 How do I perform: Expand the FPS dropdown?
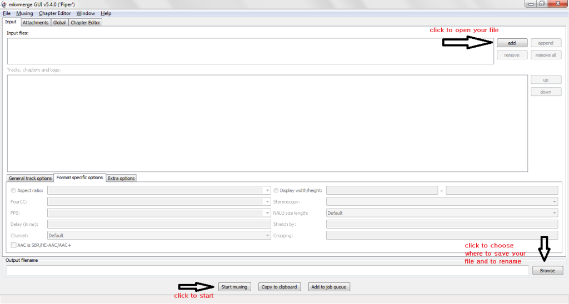[267, 213]
